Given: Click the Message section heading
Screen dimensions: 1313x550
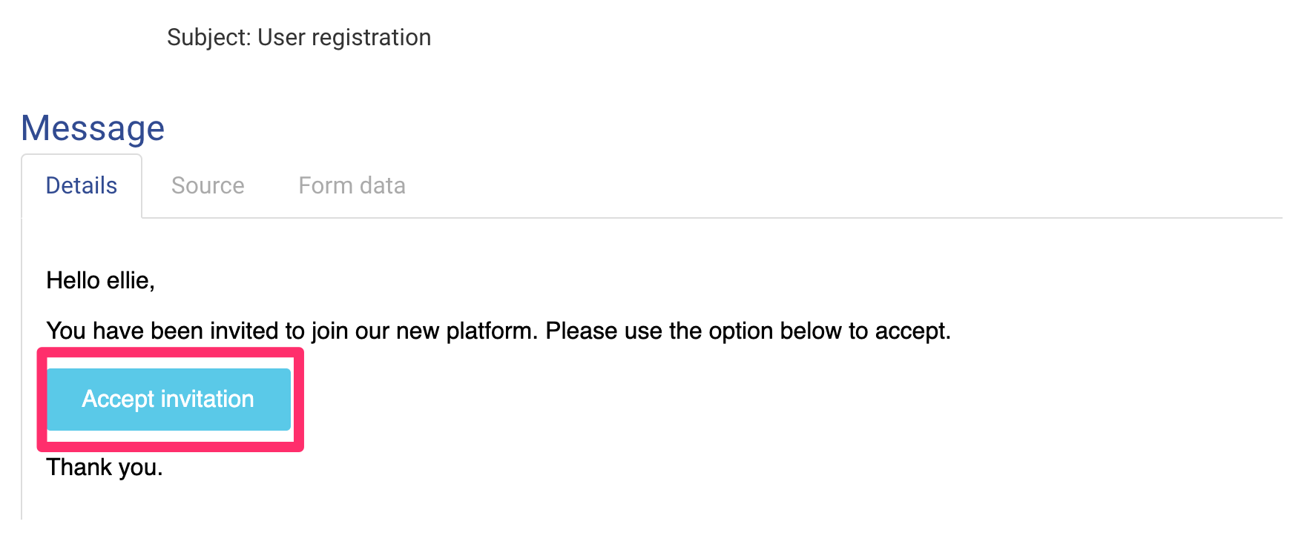Looking at the screenshot, I should point(93,128).
